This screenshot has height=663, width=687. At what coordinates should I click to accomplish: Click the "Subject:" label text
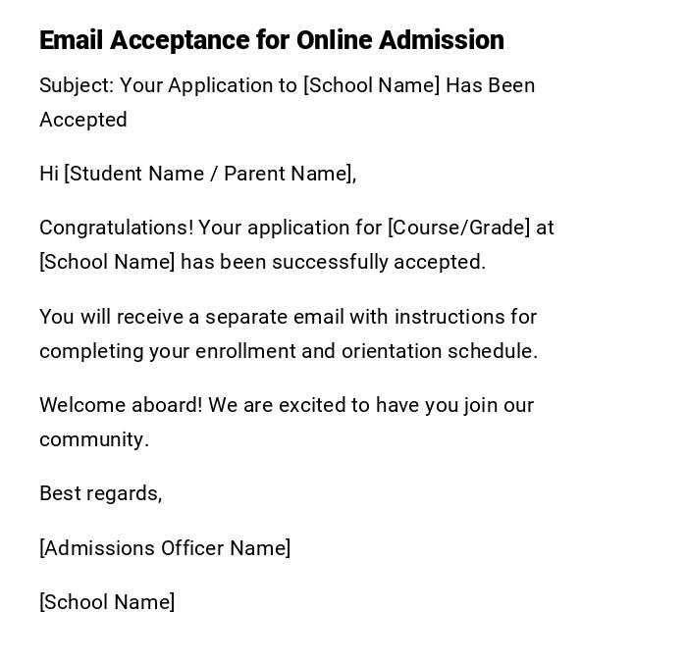click(x=77, y=85)
